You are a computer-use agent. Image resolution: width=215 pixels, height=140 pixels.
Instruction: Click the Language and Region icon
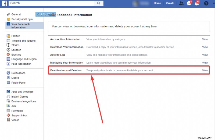8,59
